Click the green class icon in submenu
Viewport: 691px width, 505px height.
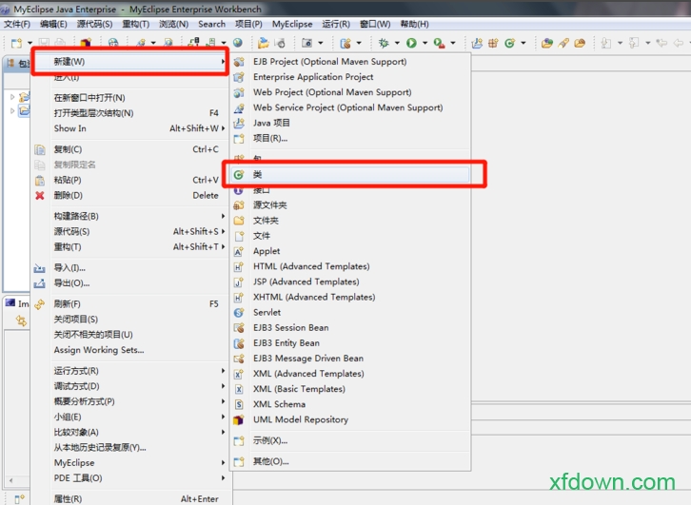coord(239,175)
